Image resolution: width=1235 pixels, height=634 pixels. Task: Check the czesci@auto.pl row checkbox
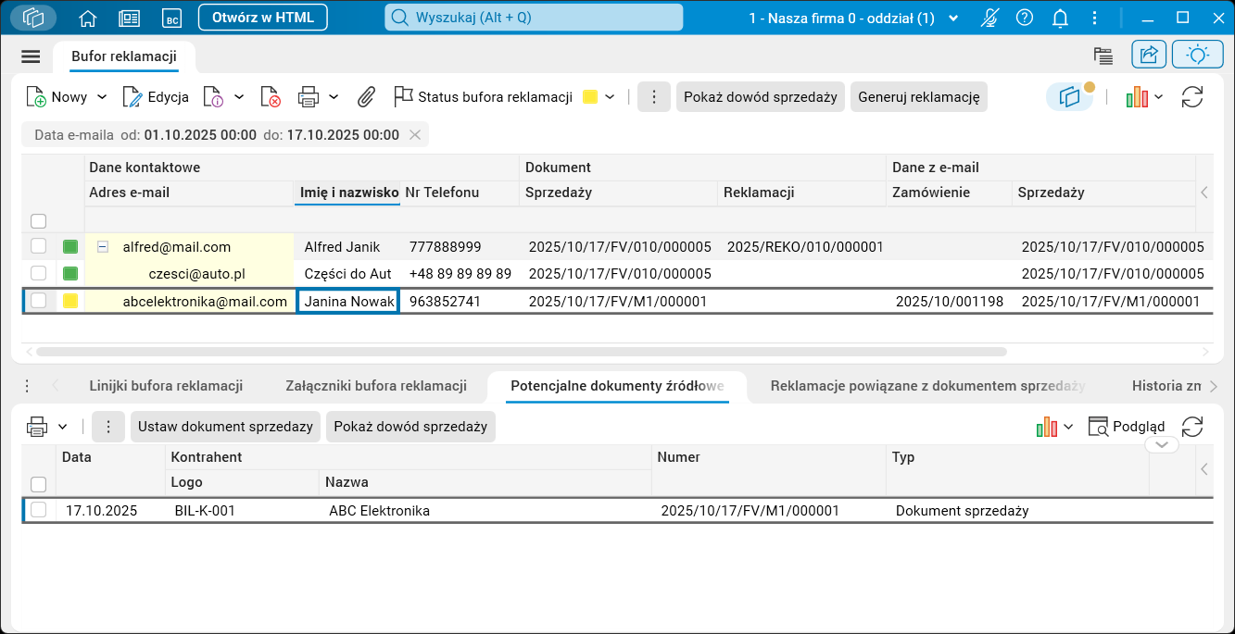tap(39, 273)
